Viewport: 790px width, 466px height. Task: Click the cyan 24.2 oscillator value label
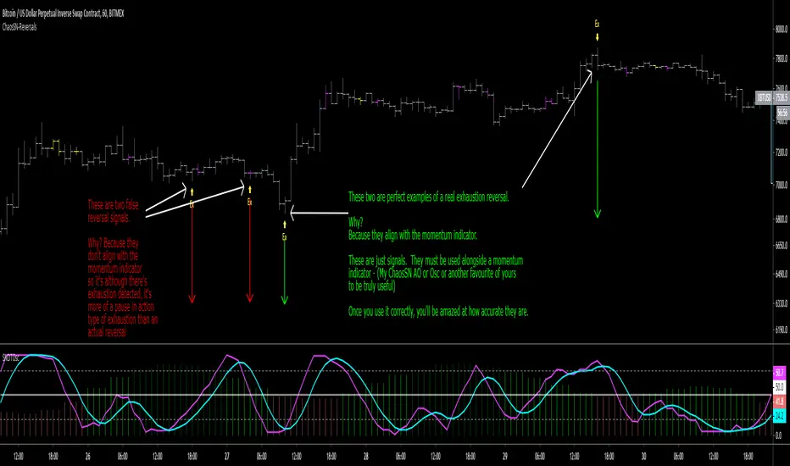coord(780,416)
